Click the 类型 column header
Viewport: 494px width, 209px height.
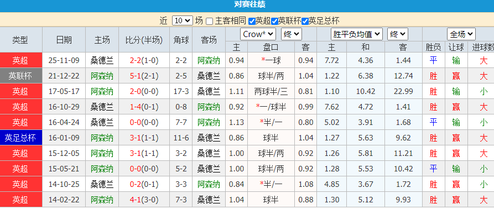pyautogui.click(x=20, y=40)
